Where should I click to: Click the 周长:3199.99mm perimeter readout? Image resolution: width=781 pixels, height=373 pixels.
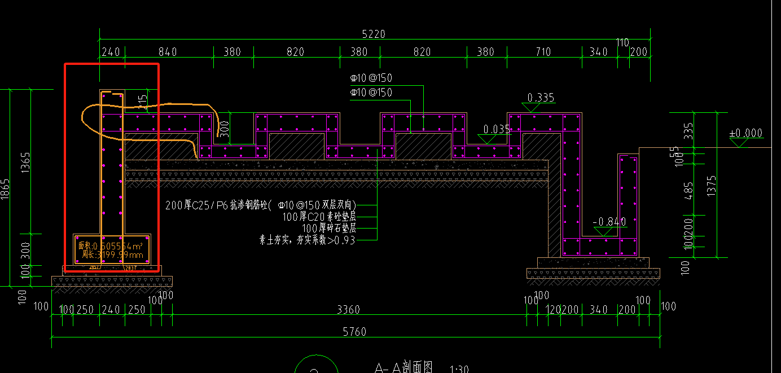pos(112,255)
